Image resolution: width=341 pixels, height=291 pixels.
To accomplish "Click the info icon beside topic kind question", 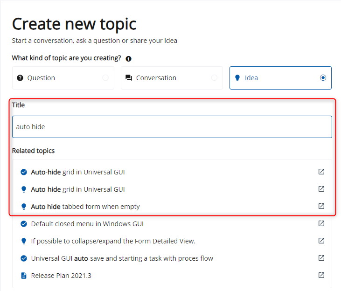I will pyautogui.click(x=129, y=59).
